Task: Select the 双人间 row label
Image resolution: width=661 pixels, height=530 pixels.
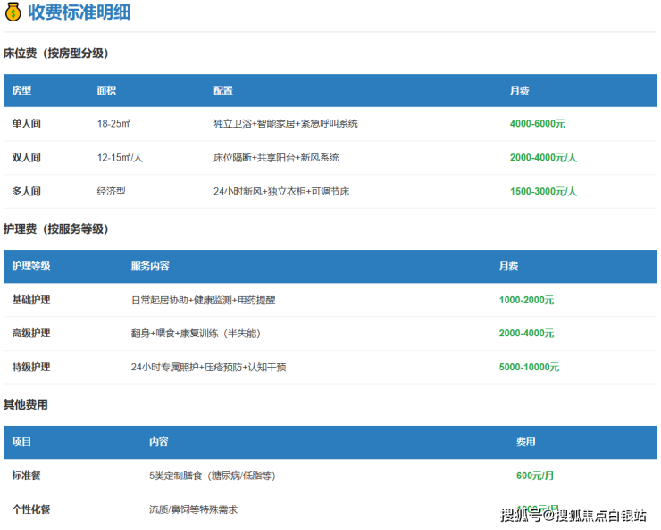Action: tap(26, 158)
